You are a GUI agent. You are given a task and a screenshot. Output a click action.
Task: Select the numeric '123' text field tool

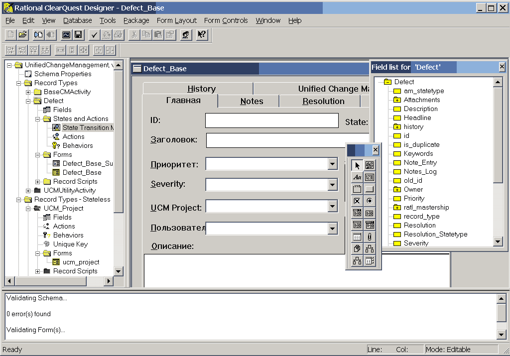pyautogui.click(x=370, y=177)
